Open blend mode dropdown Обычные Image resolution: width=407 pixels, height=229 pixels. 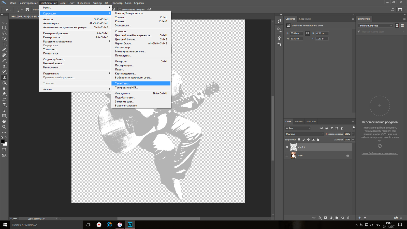click(304, 134)
